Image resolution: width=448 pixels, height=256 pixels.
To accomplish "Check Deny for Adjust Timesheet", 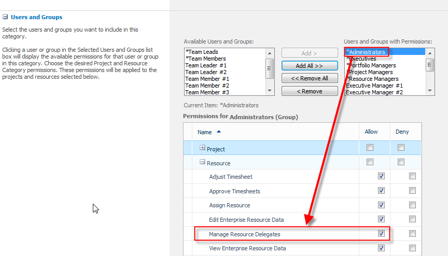I will pyautogui.click(x=412, y=176).
